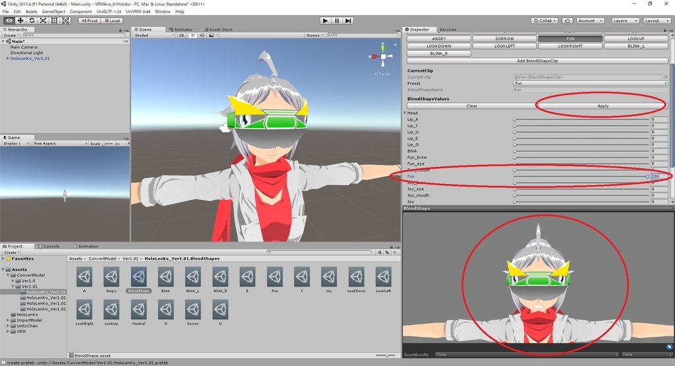The width and height of the screenshot is (675, 366).
Task: Open the Gizmos dropdown in Scene view
Action: [x=314, y=36]
